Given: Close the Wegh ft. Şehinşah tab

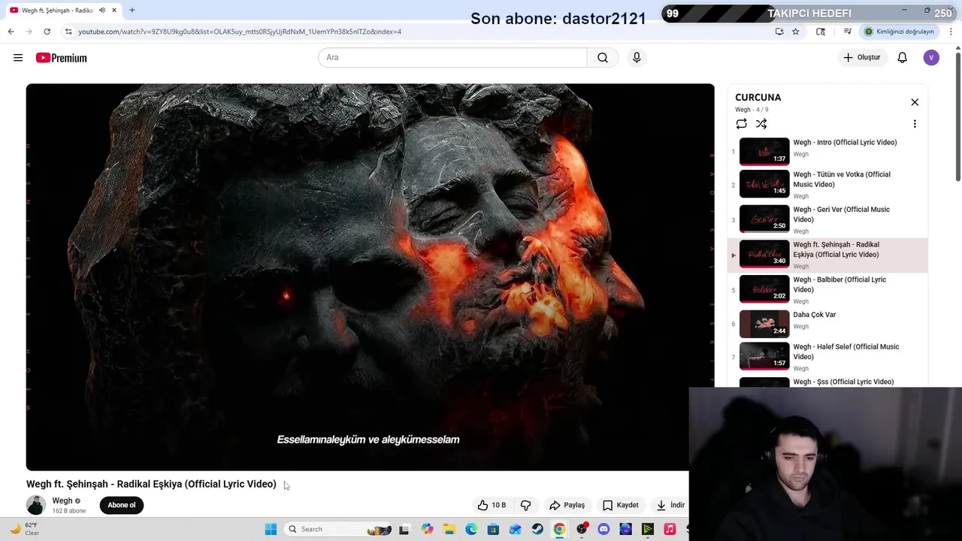Looking at the screenshot, I should pyautogui.click(x=114, y=11).
